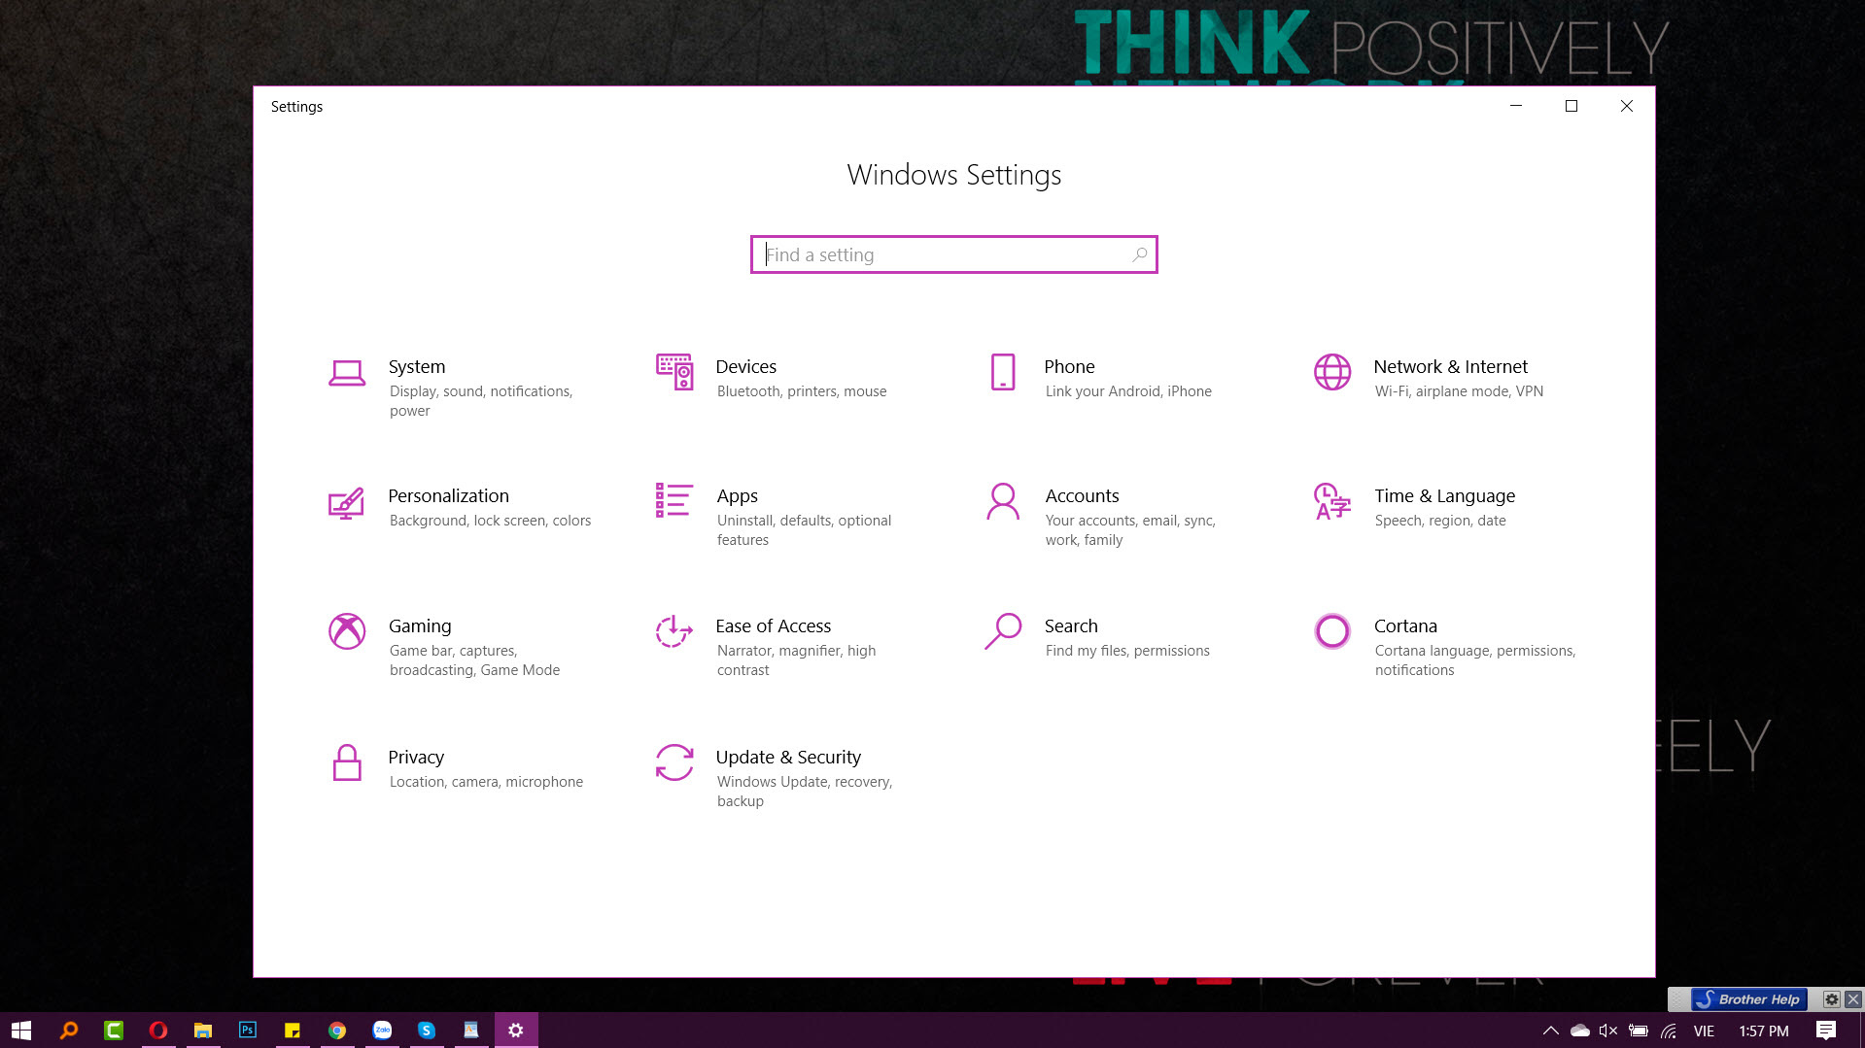Maximize the Settings window
The height and width of the screenshot is (1048, 1865).
tap(1571, 106)
